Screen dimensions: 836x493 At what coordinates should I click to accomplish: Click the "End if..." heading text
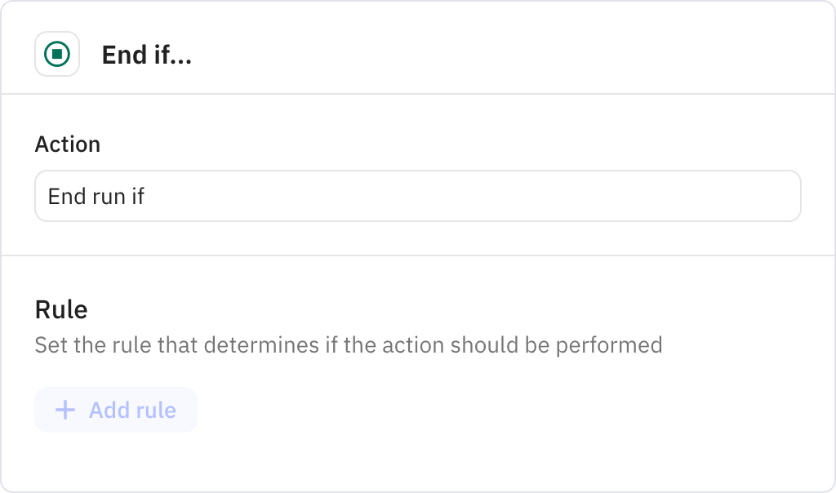coord(147,55)
